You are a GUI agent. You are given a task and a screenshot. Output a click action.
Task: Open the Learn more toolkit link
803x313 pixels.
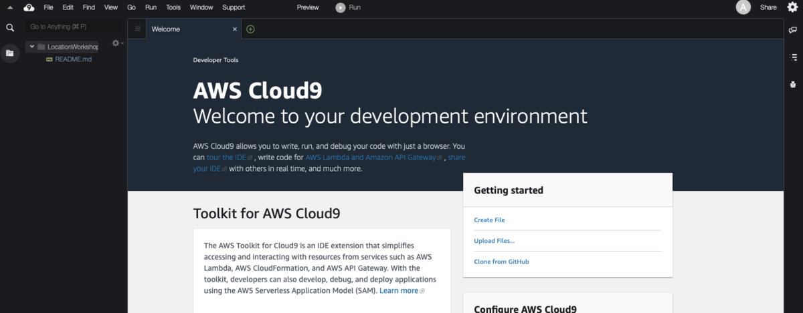(402, 291)
